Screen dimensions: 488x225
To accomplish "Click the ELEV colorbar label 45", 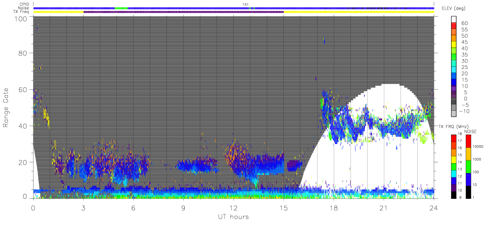I will (x=464, y=42).
